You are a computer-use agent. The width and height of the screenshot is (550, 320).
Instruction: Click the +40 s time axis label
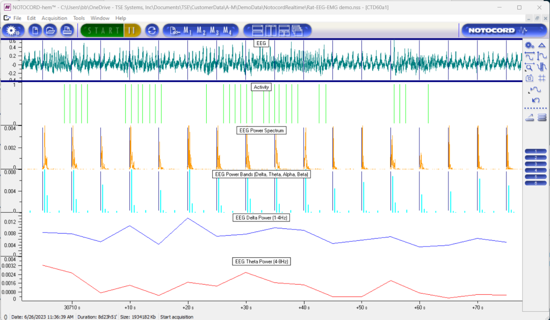click(x=304, y=307)
